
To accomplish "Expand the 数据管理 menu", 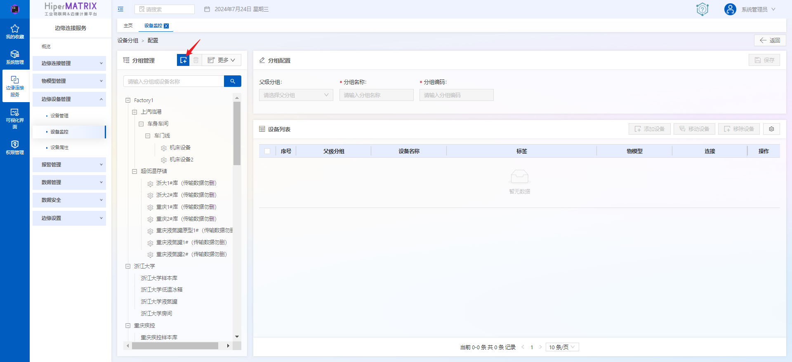I will pos(69,182).
